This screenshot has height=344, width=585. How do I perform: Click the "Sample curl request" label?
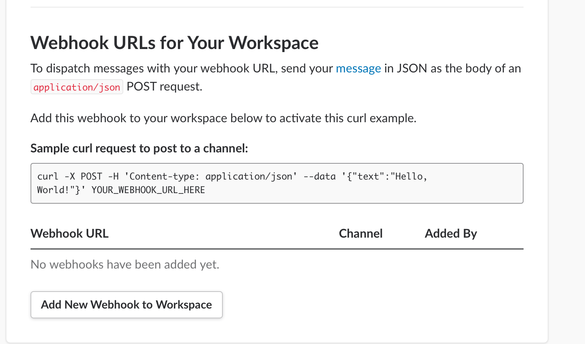[x=139, y=148]
